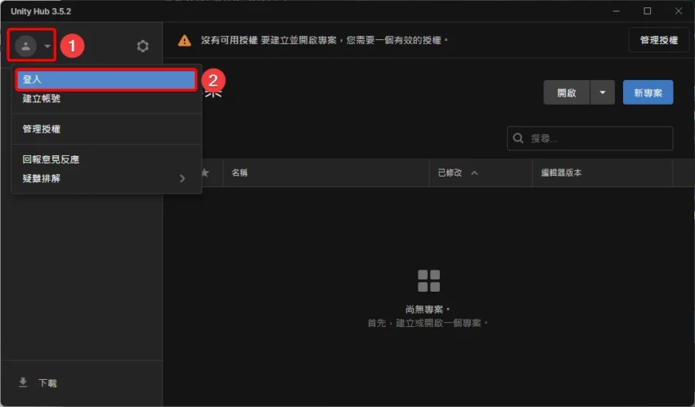Open dropdown arrow next to 開啟 button
Image resolution: width=695 pixels, height=407 pixels.
tap(603, 92)
